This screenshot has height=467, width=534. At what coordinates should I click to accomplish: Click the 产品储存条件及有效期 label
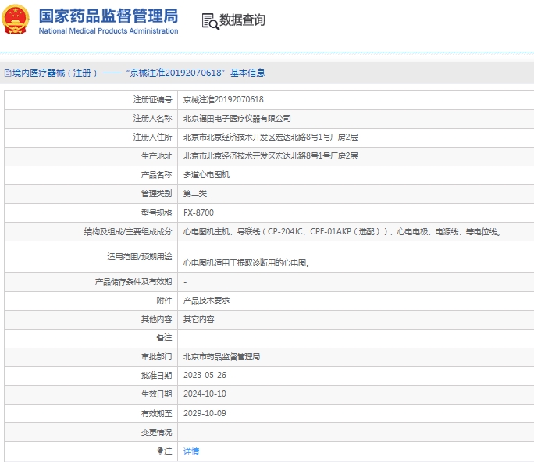point(133,282)
